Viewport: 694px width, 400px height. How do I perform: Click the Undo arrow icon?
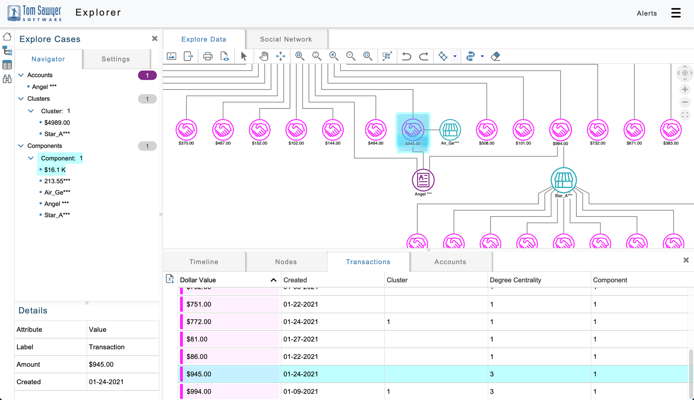click(x=406, y=56)
